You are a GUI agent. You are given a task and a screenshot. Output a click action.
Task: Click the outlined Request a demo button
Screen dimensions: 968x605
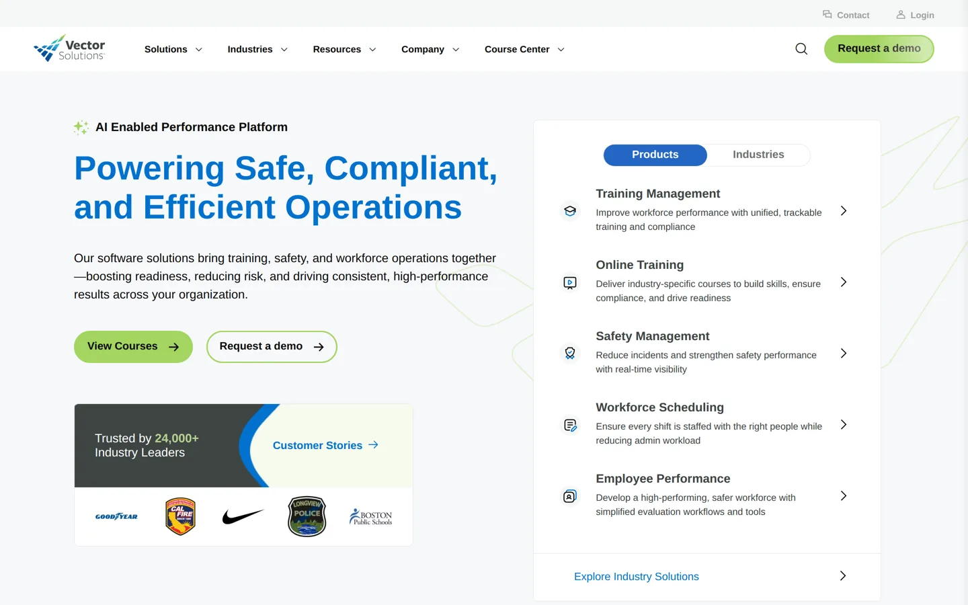pyautogui.click(x=272, y=347)
